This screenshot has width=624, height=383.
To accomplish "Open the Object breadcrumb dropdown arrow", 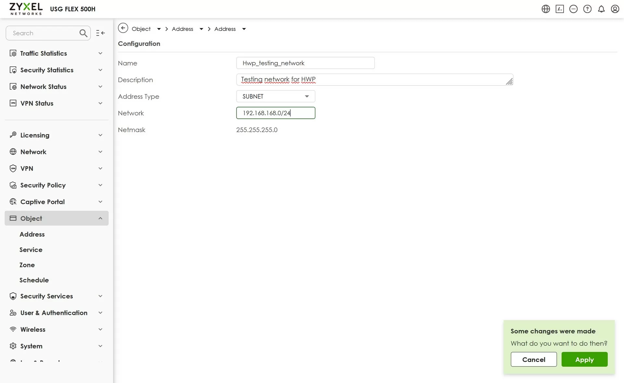I will tap(159, 29).
